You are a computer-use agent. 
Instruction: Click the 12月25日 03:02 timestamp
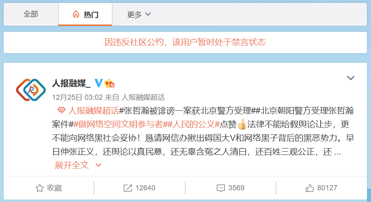(78, 97)
